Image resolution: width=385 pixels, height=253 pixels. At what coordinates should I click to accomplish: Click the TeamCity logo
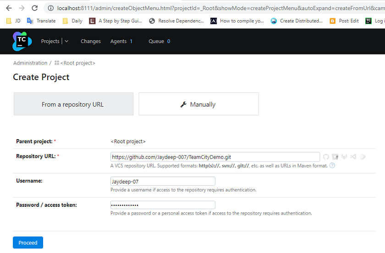click(22, 41)
